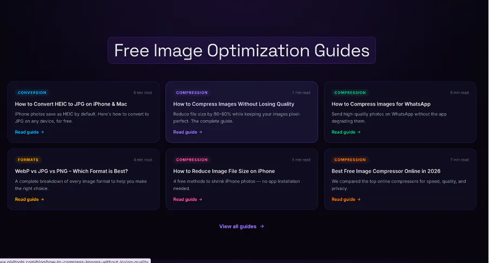This screenshot has width=489, height=263.
Task: Open How to Reduce Image File Size on iPhone title
Action: coord(224,172)
